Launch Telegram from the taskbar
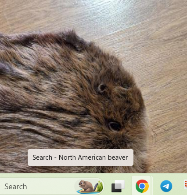Screen dimensions: 187x195 pyautogui.click(x=166, y=186)
